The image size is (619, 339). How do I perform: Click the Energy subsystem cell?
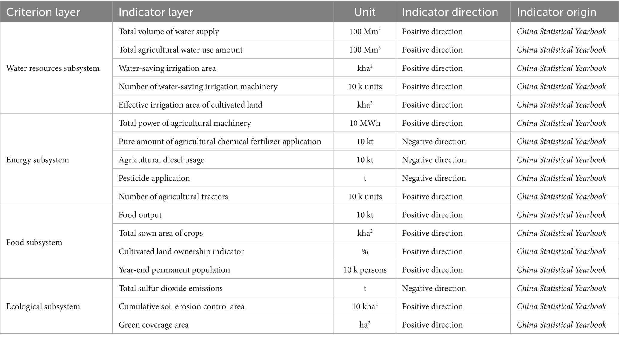(37, 160)
